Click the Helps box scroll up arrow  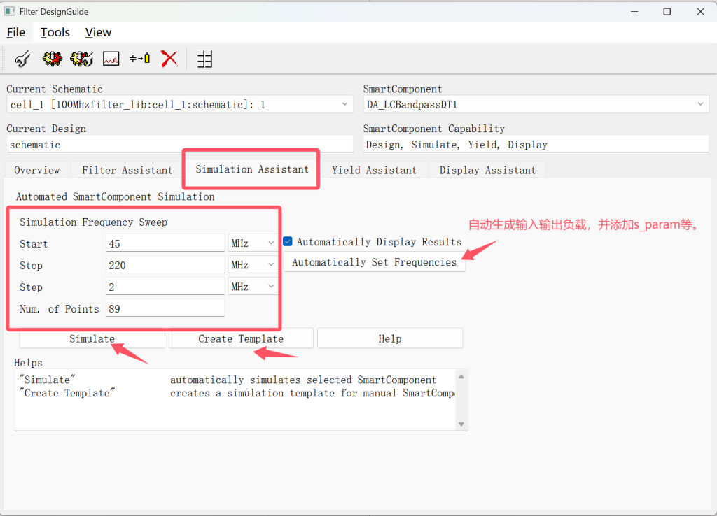tap(461, 377)
